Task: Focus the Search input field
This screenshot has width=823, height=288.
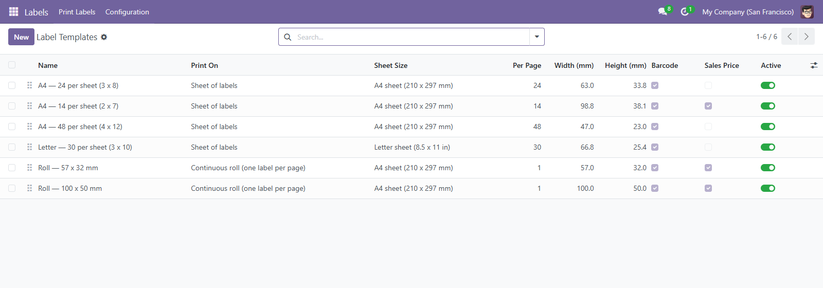Action: pos(411,37)
